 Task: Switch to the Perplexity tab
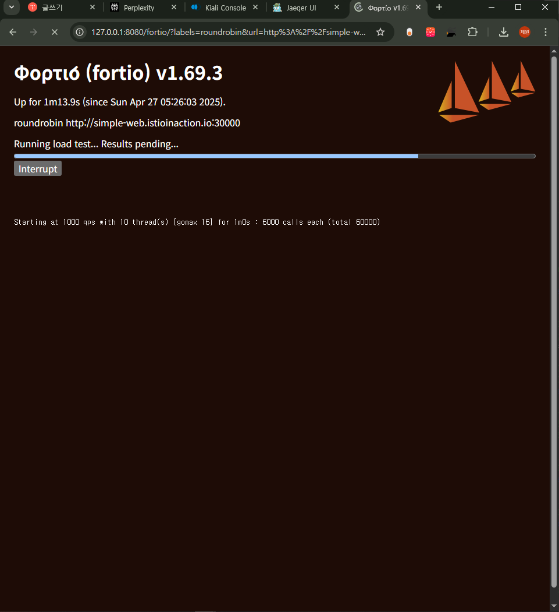(139, 8)
